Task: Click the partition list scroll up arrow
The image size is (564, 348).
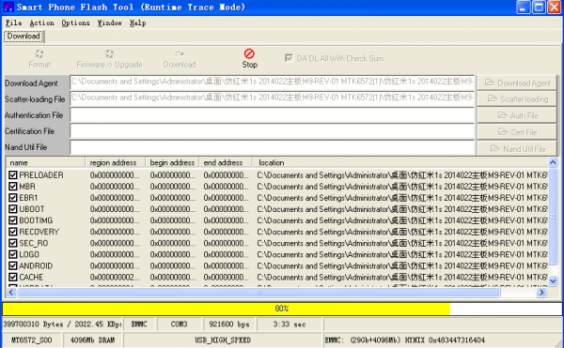Action: point(554,162)
